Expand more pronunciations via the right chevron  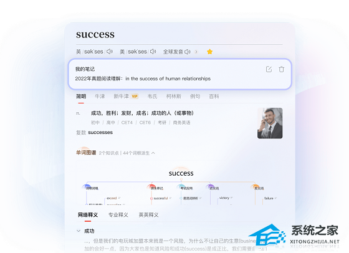click(x=196, y=52)
